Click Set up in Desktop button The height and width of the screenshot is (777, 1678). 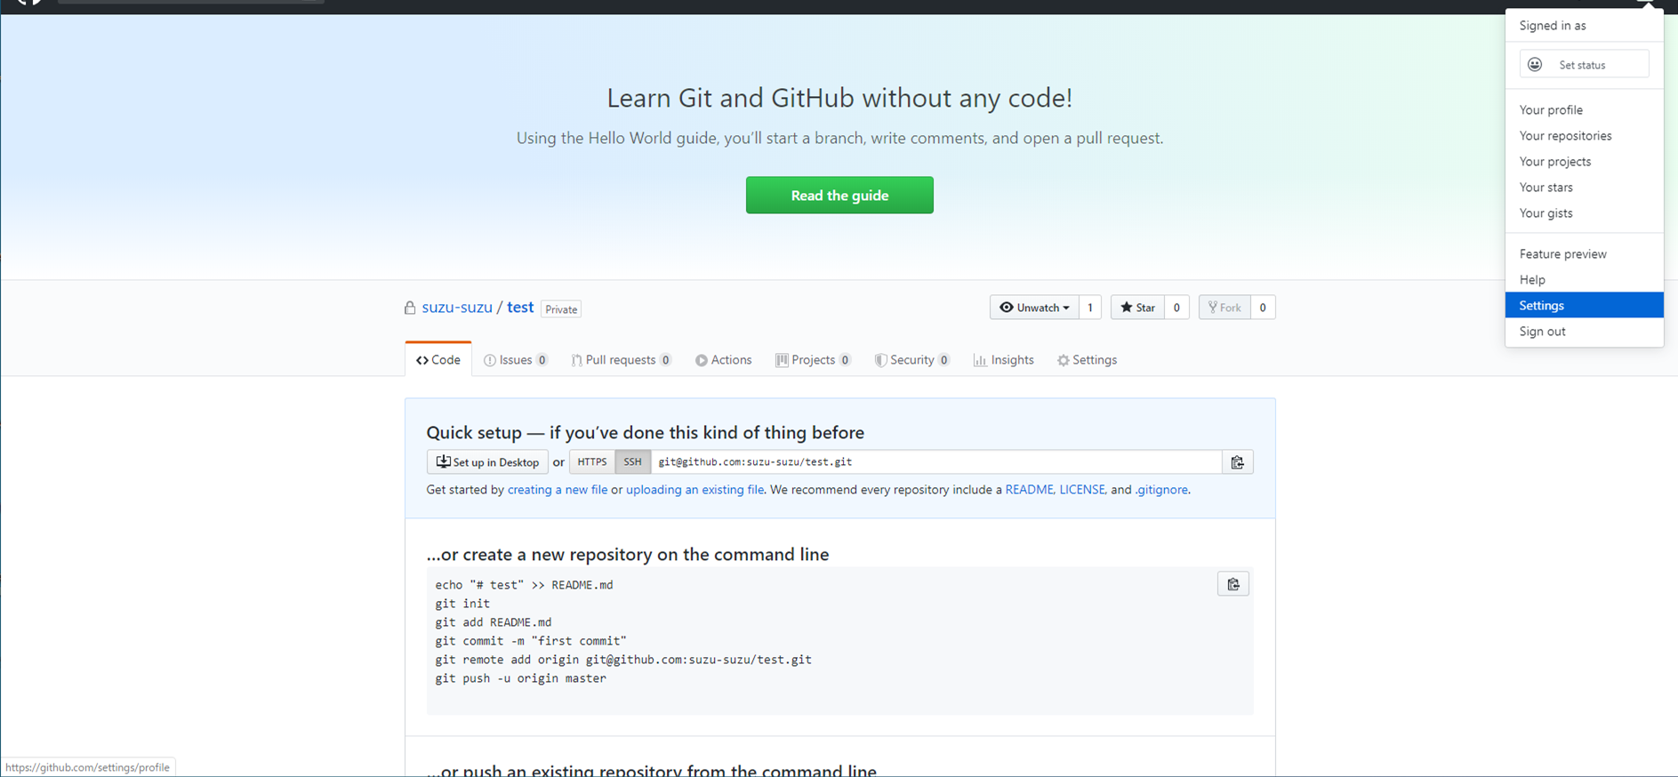point(487,462)
